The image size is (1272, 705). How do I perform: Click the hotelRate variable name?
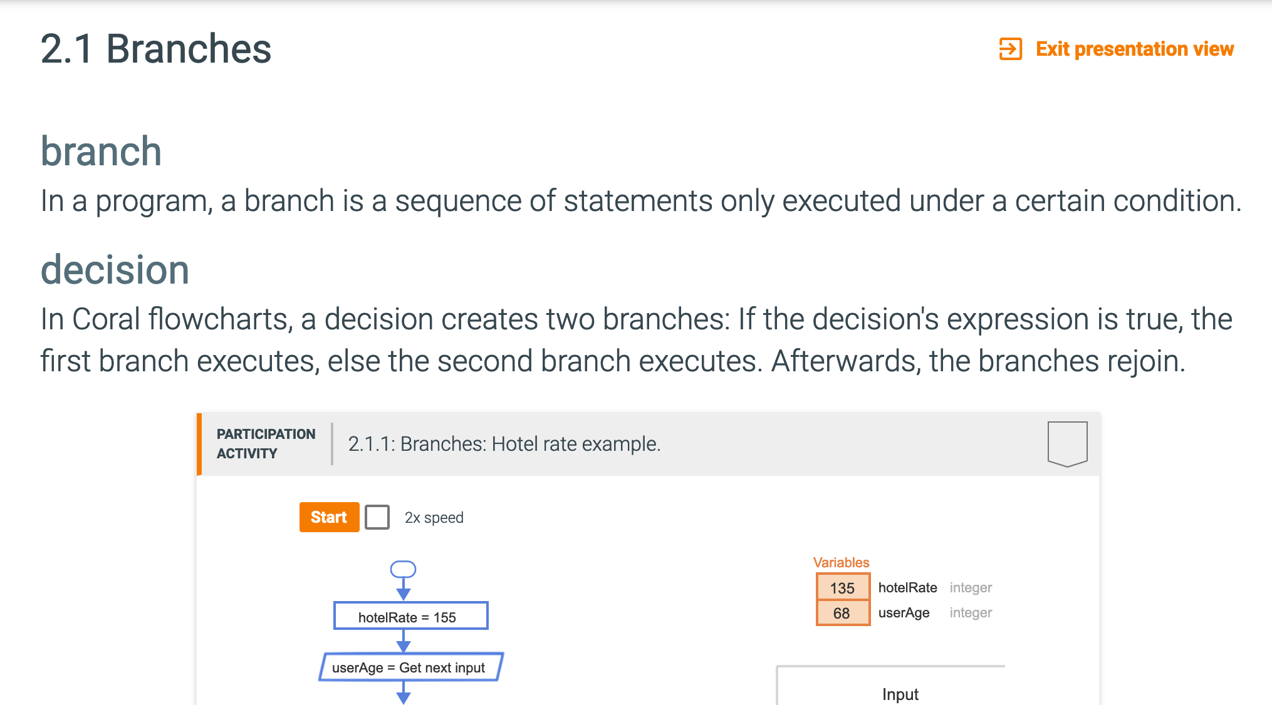(x=907, y=587)
